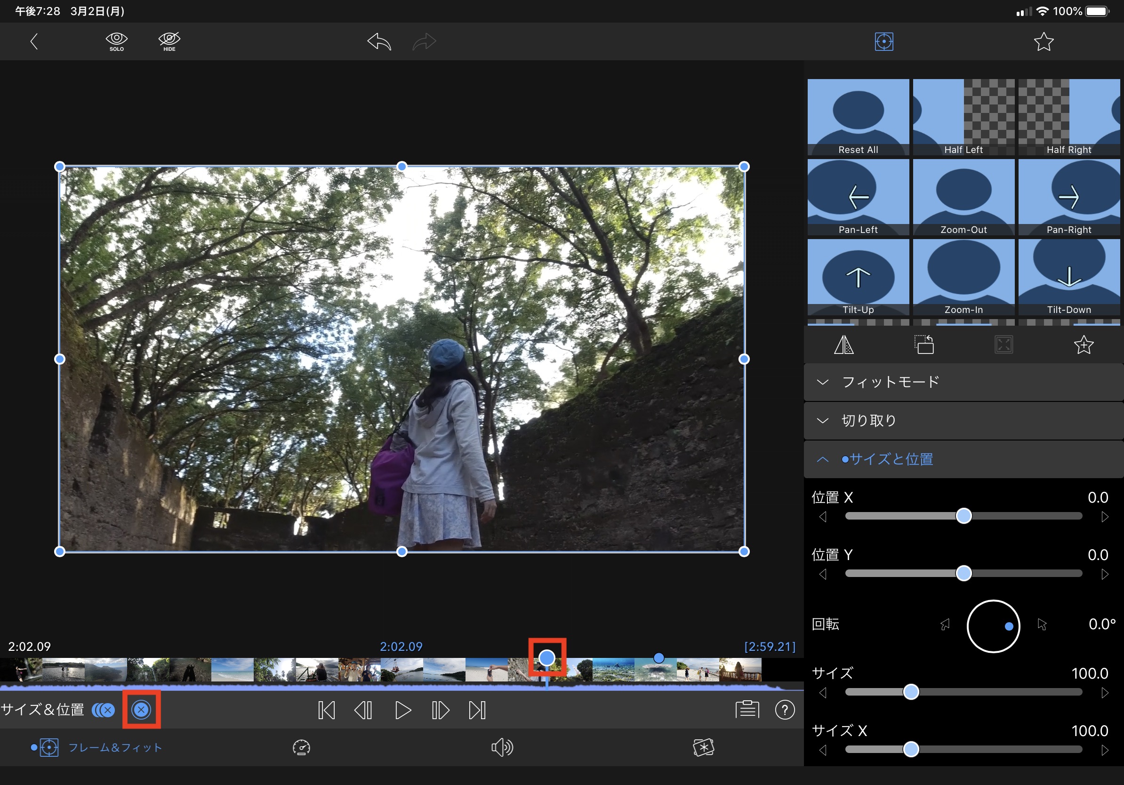Switch to the speed control tab
Viewport: 1124px width, 785px height.
(x=301, y=747)
